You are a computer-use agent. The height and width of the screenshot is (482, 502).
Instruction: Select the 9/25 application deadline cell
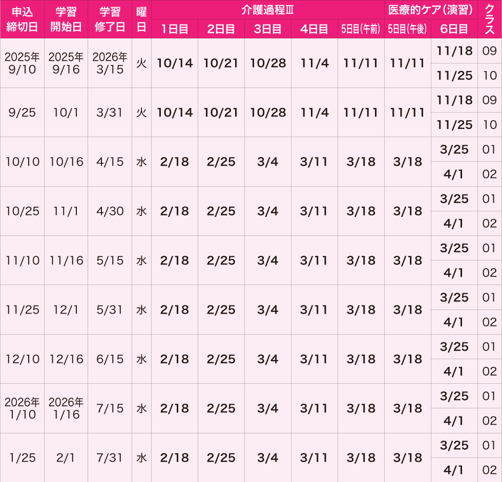point(22,112)
